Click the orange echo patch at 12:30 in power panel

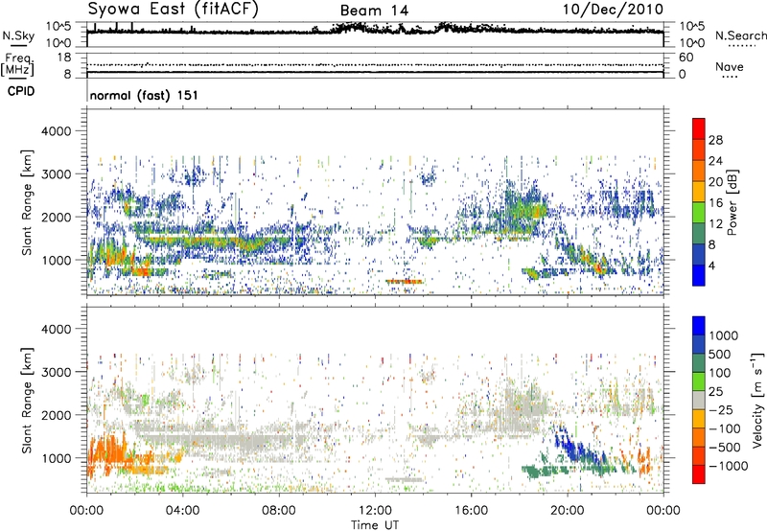coord(404,282)
